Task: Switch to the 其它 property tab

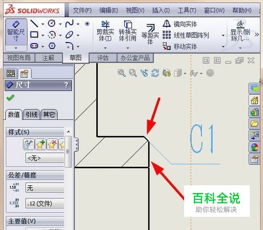Action: click(49, 115)
